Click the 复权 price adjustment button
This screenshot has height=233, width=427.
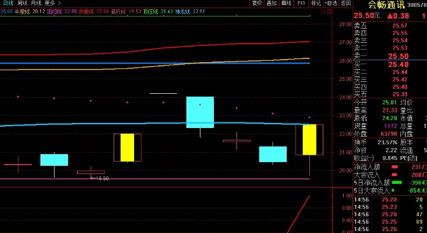tap(257, 3)
